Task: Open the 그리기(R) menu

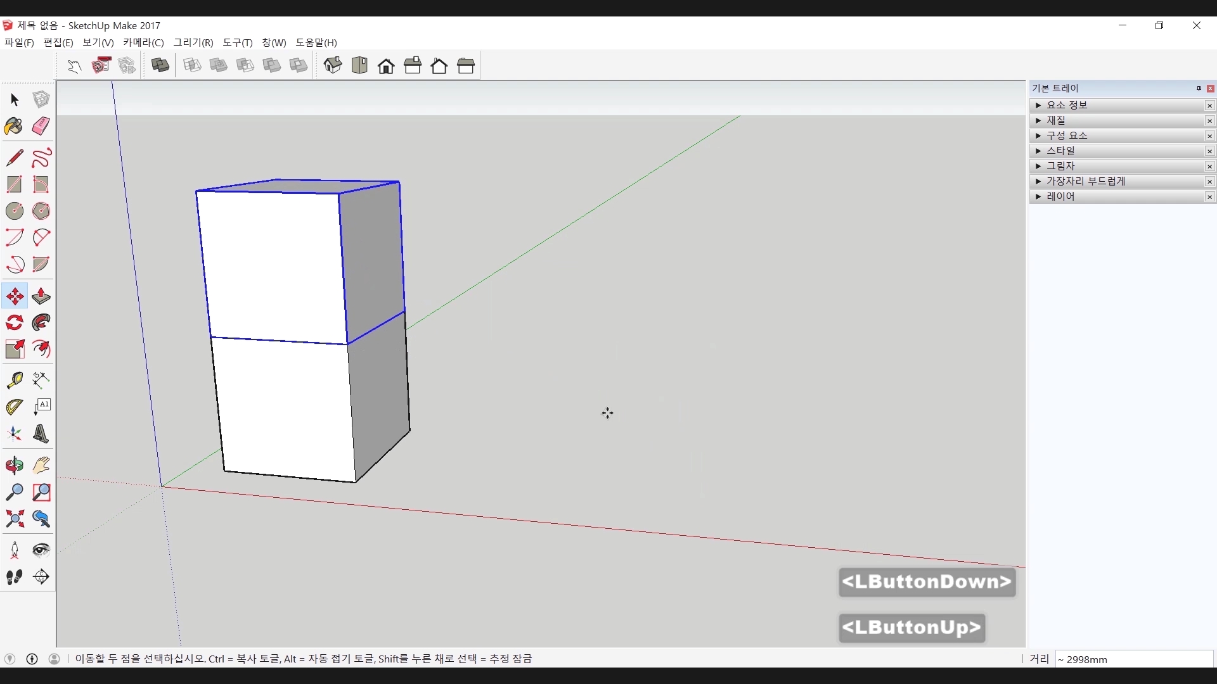Action: click(193, 42)
